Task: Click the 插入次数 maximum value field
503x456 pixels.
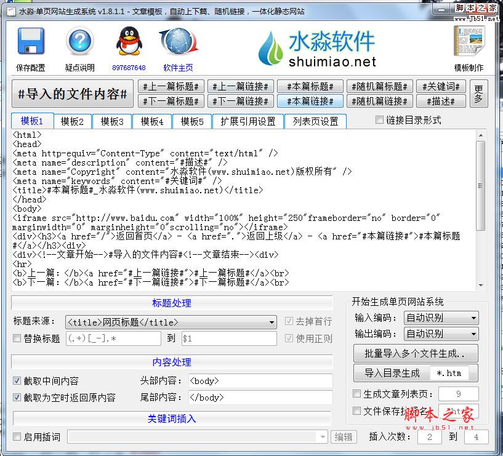Action: pos(477,437)
